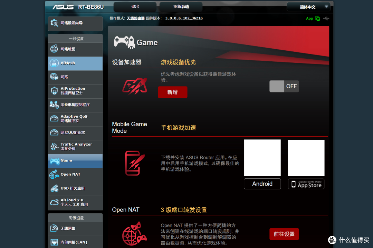The height and width of the screenshot is (248, 373).
Task: Click the USB applications icon
Action: tap(54, 188)
